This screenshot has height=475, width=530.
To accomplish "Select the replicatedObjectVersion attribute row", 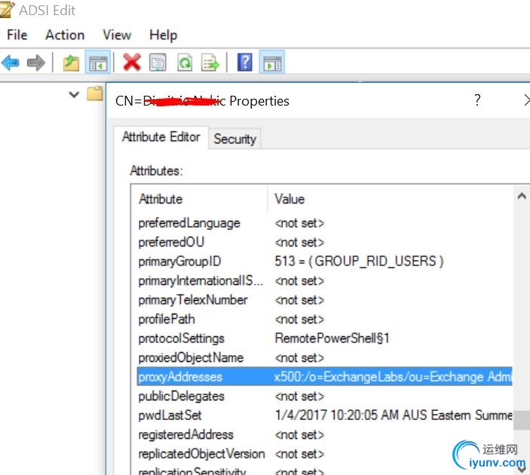I will [324, 454].
